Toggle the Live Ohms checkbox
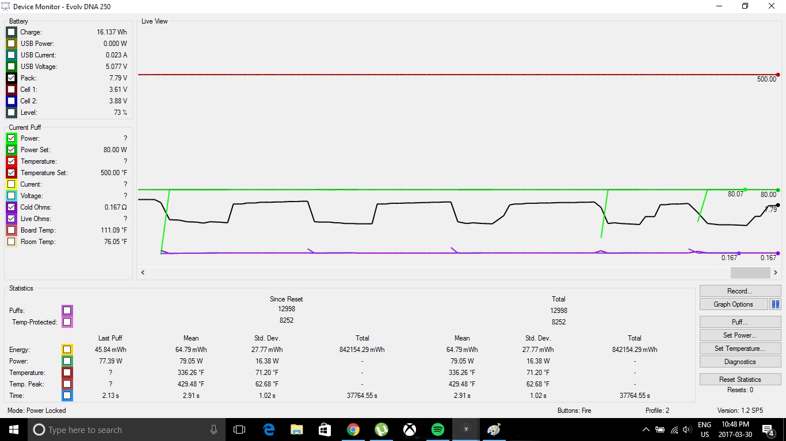This screenshot has height=441, width=786. click(12, 219)
